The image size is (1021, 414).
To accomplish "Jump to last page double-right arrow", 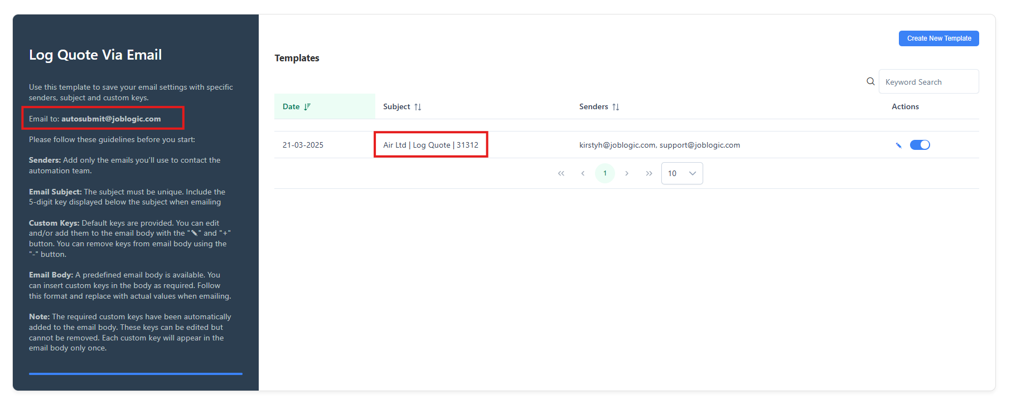I will (649, 173).
